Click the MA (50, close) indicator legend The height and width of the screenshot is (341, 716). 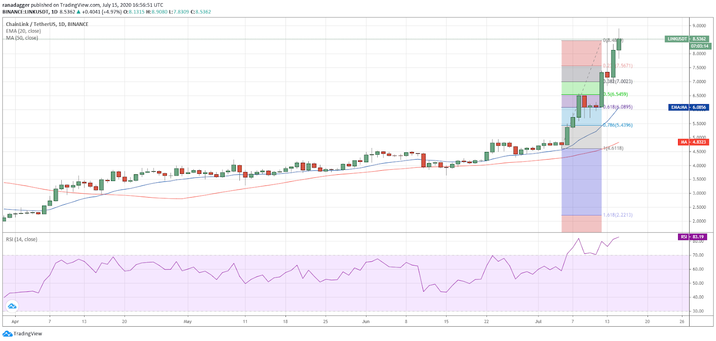[22, 38]
